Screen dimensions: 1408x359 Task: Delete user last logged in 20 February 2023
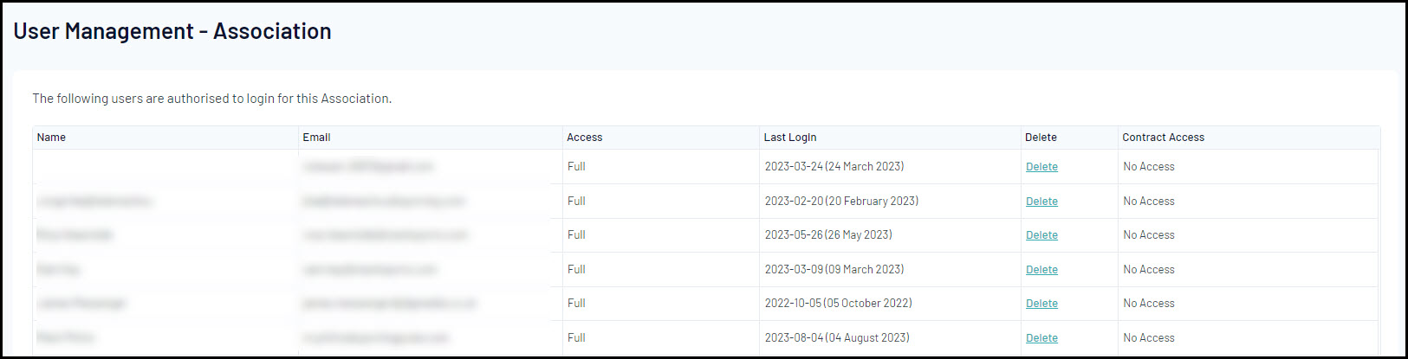(x=1041, y=202)
